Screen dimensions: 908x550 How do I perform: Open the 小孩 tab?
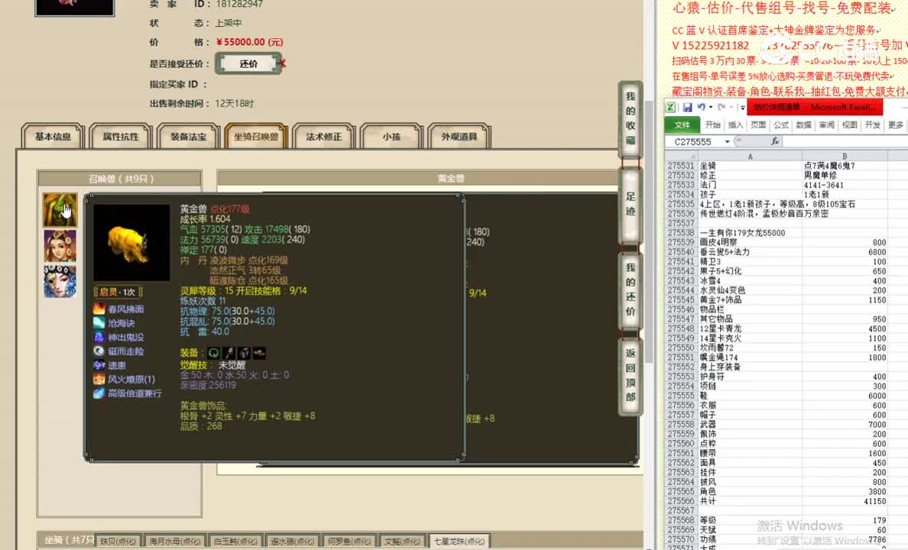391,137
